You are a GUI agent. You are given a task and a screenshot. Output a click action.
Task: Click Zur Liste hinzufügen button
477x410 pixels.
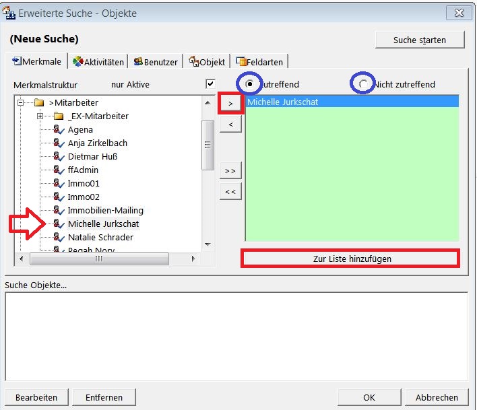(350, 259)
